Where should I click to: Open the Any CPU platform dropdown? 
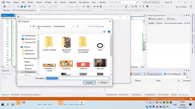57,6
